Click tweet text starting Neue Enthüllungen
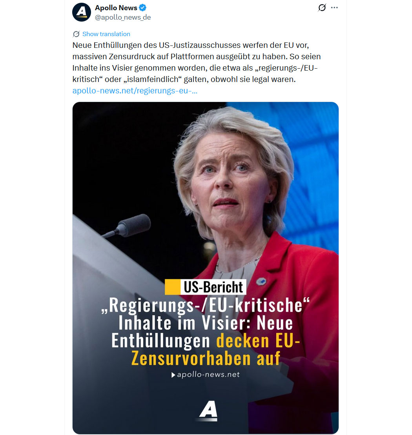The width and height of the screenshot is (412, 435). tap(197, 62)
